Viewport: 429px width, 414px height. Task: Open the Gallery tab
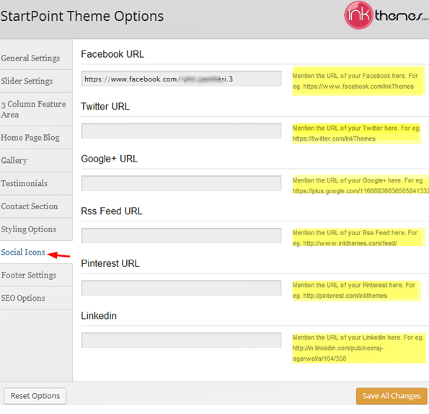coord(14,160)
